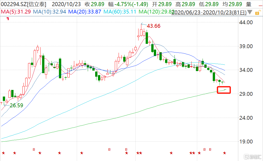This screenshot has width=263, height=161.
Task: Click the 39.00 price axis label
Action: click(246, 46)
